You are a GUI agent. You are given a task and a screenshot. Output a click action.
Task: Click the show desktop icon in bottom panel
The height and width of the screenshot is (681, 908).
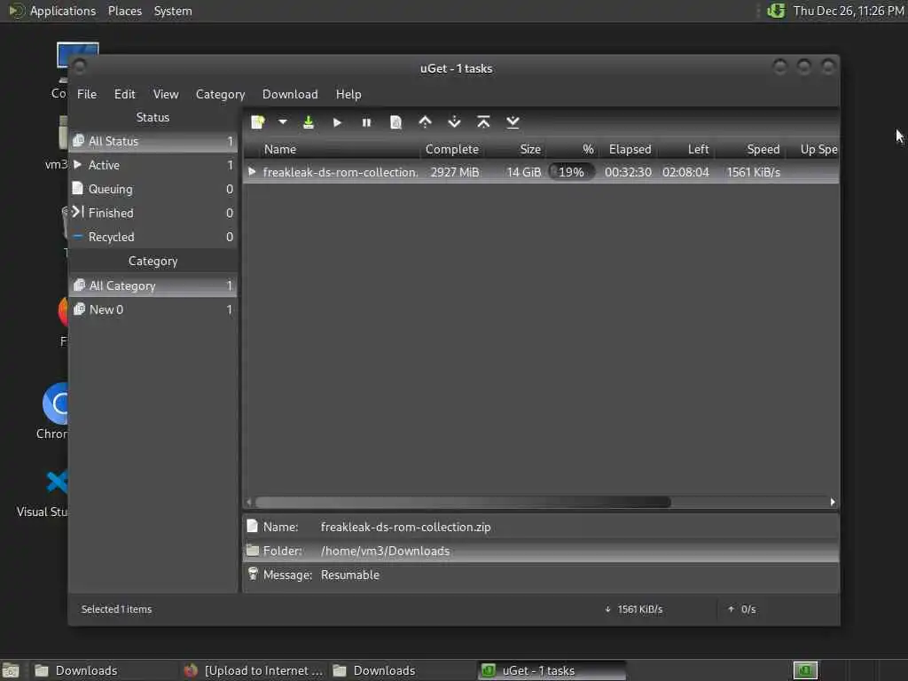pyautogui.click(x=11, y=670)
